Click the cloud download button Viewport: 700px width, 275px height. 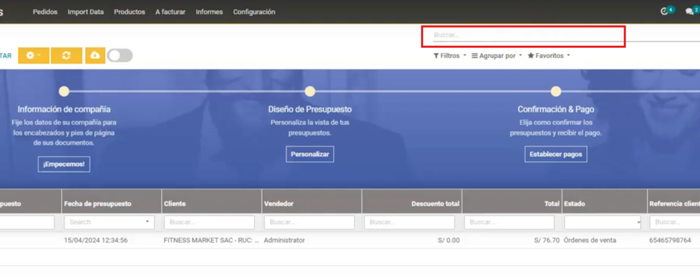point(95,55)
